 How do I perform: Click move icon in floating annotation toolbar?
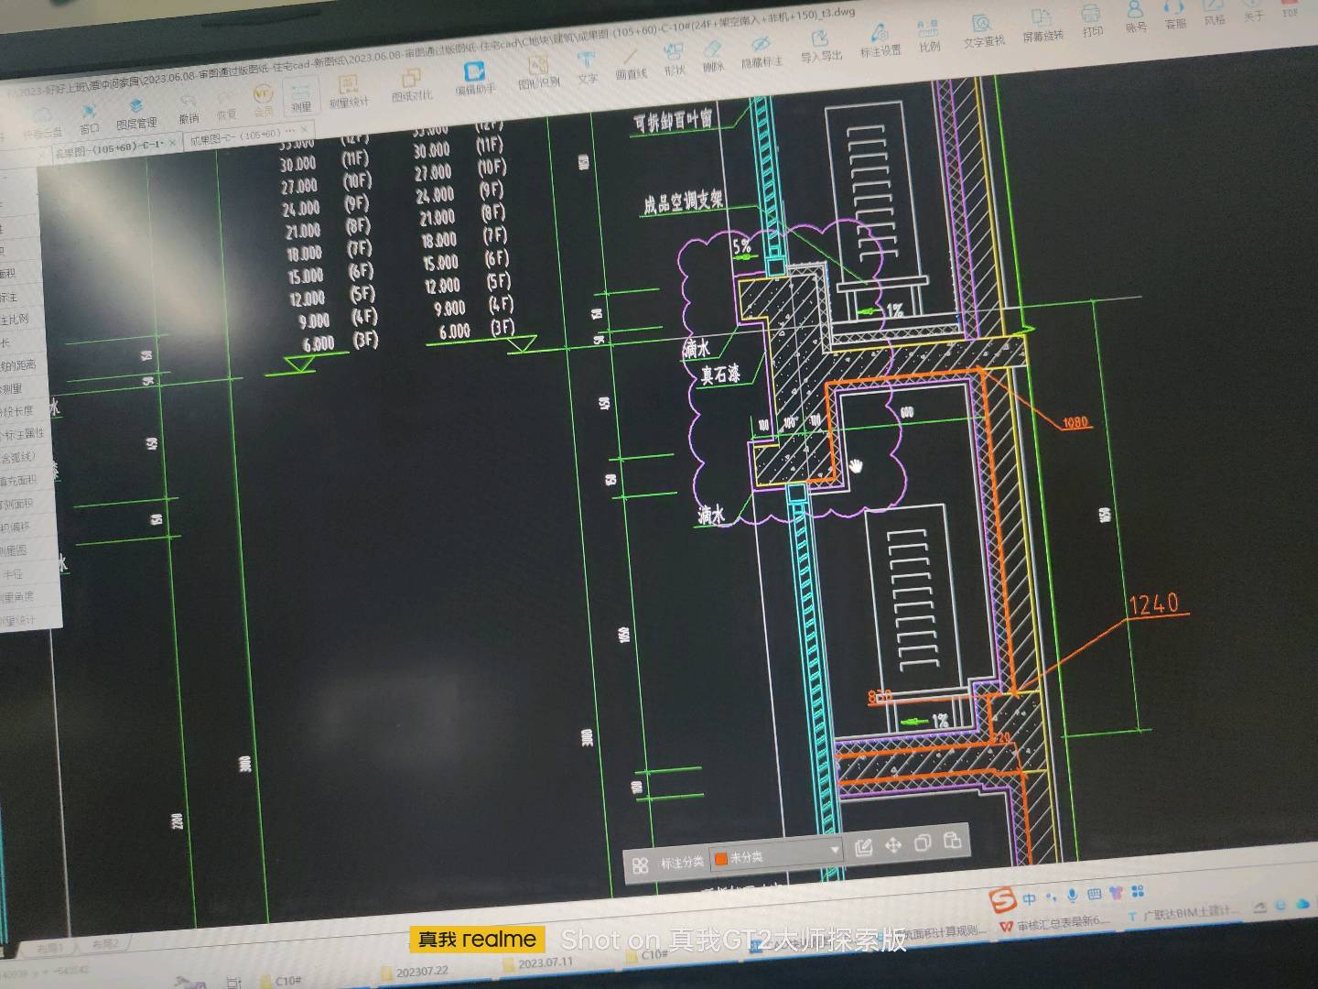[893, 844]
